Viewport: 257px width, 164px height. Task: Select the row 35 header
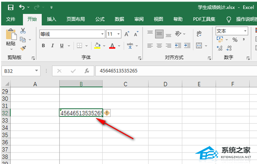coord(5,135)
